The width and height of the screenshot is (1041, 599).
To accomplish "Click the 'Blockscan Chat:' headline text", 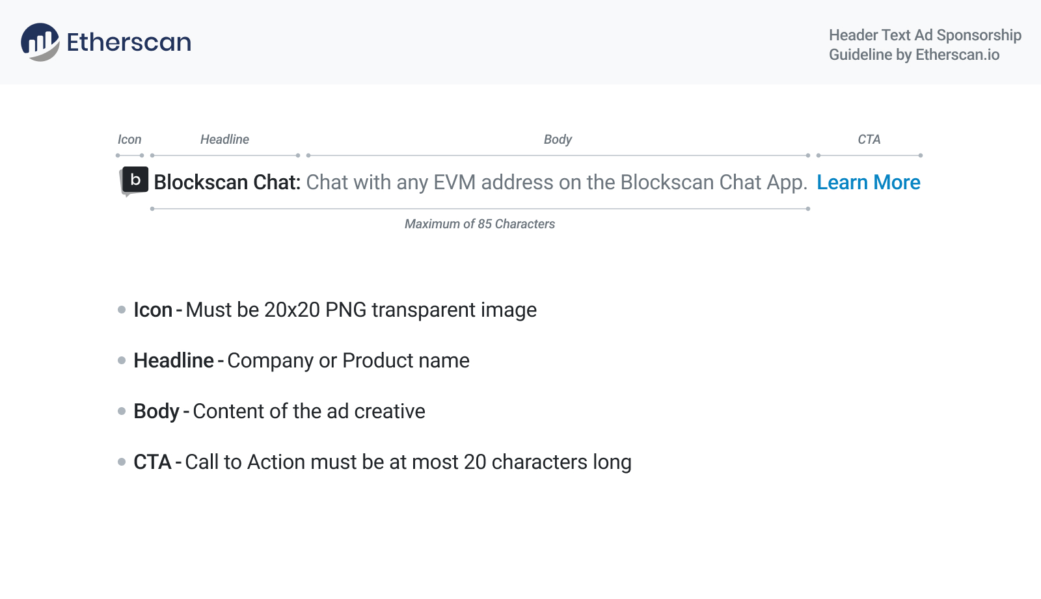I will click(x=227, y=183).
